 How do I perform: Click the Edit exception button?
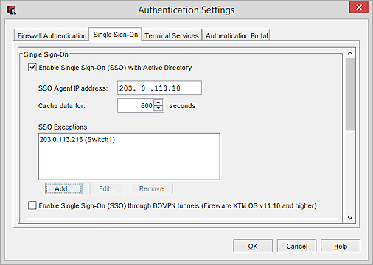pyautogui.click(x=107, y=188)
